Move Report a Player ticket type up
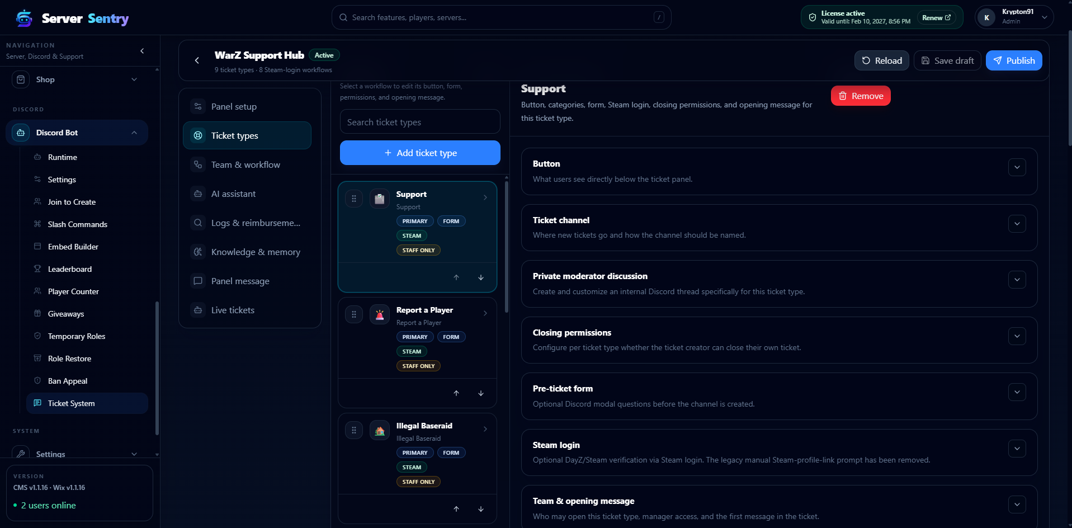The width and height of the screenshot is (1072, 528). (x=456, y=393)
